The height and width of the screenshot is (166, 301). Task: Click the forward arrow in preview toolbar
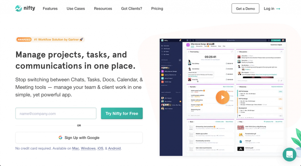[x=190, y=41]
